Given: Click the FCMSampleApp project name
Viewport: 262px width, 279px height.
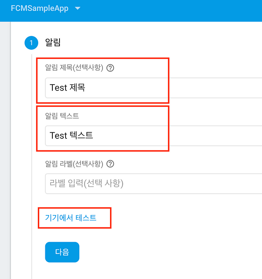Looking at the screenshot, I should 40,8.
